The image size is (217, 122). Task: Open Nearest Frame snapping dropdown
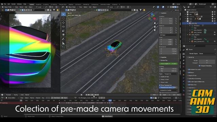(x=168, y=98)
